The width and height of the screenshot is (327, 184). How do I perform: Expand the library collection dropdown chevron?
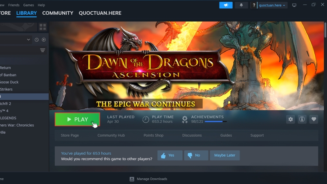[28, 40]
